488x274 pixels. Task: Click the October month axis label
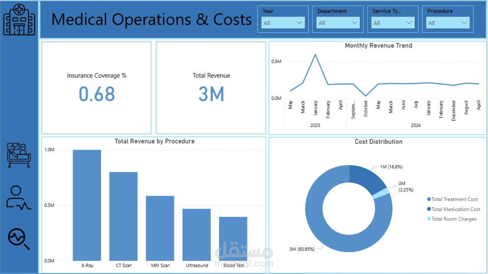[366, 109]
